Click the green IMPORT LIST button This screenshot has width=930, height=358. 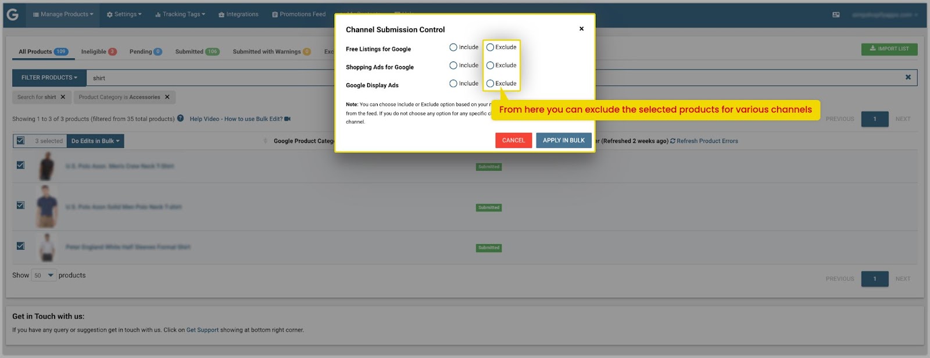click(889, 49)
